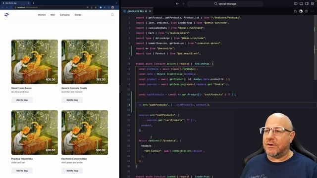Add Electronic Concrete Bike to bag
The height and width of the screenshot is (178, 317).
coord(72,171)
